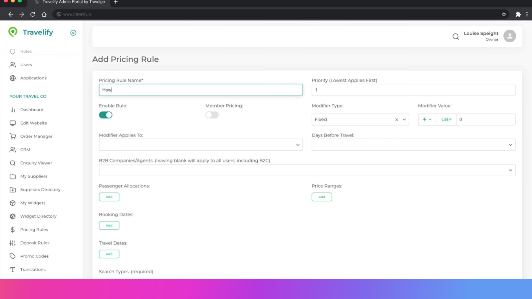This screenshot has height=299, width=532.
Task: Open Pricing Rules in sidebar
Action: click(34, 230)
